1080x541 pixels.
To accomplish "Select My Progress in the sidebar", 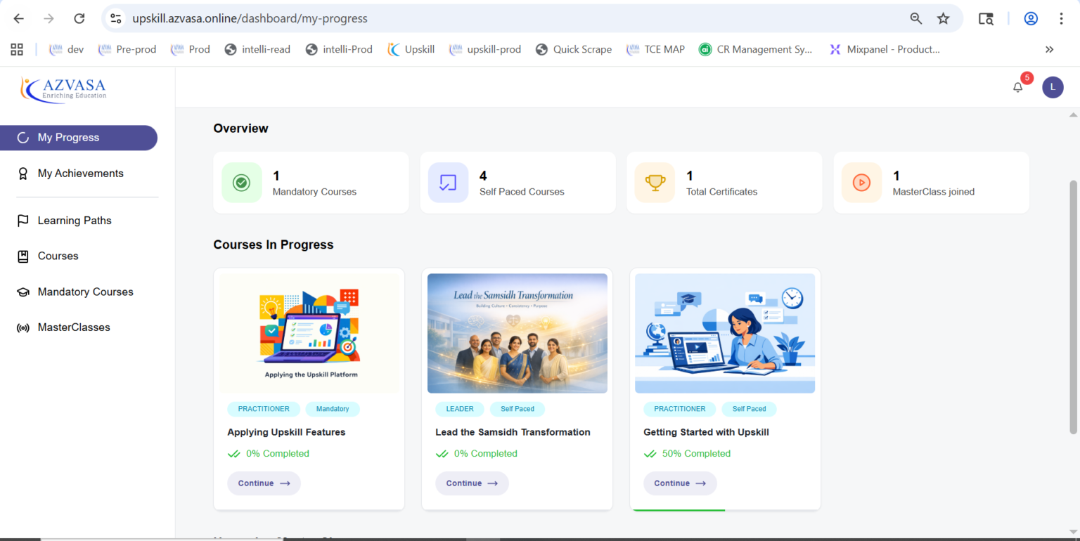I will [79, 138].
